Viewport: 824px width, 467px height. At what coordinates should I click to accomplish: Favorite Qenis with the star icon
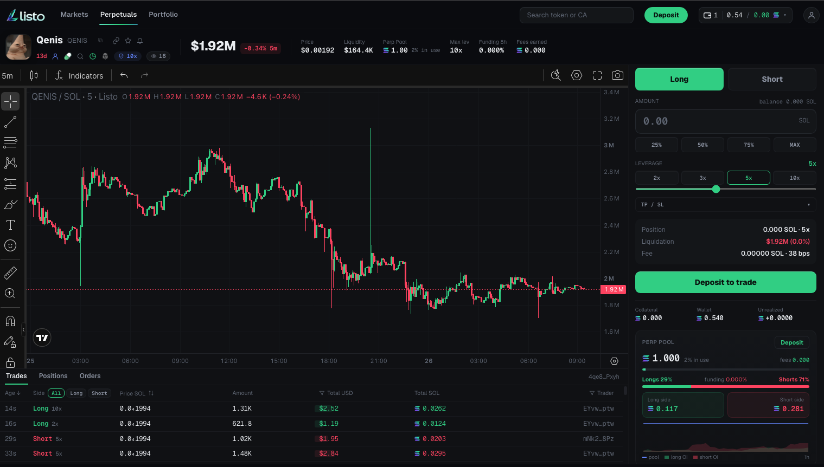pyautogui.click(x=128, y=41)
